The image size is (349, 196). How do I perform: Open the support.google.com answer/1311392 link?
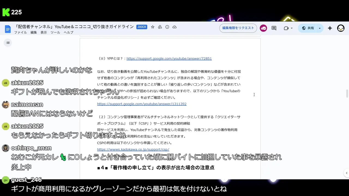pos(142,104)
